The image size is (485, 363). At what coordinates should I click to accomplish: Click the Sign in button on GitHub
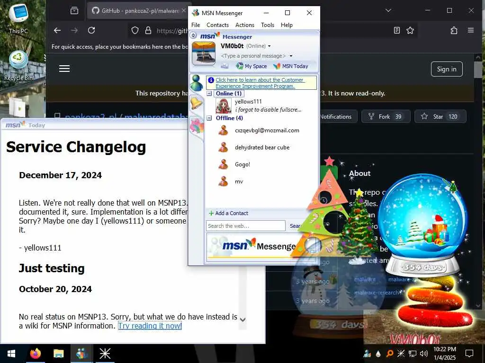tap(447, 69)
